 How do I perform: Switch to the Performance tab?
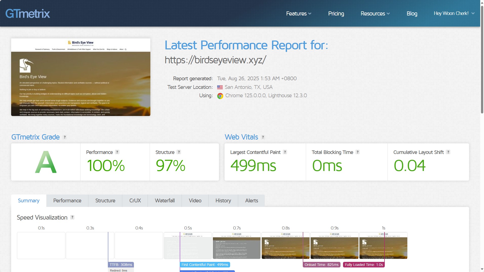click(67, 201)
